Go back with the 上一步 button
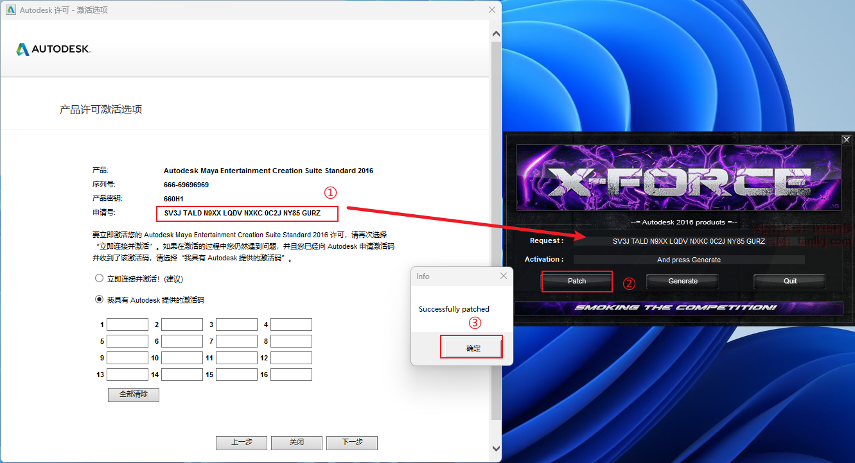The image size is (855, 463). pos(242,442)
